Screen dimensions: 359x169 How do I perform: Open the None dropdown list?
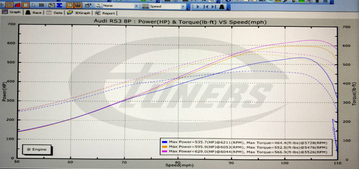pyautogui.click(x=120, y=6)
